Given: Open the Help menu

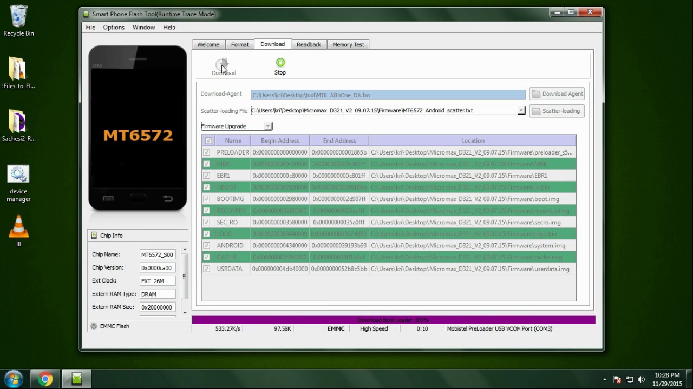Looking at the screenshot, I should pyautogui.click(x=169, y=28).
